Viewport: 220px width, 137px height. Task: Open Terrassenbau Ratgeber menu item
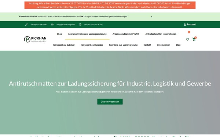(92, 45)
